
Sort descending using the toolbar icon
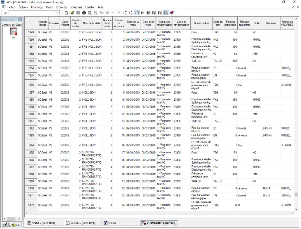click(x=131, y=13)
